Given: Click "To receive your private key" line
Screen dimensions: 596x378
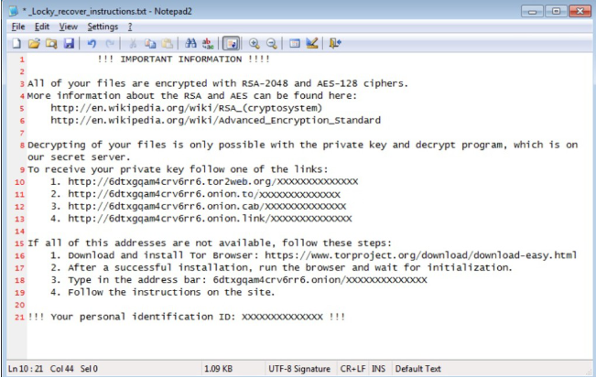Looking at the screenshot, I should tap(178, 169).
